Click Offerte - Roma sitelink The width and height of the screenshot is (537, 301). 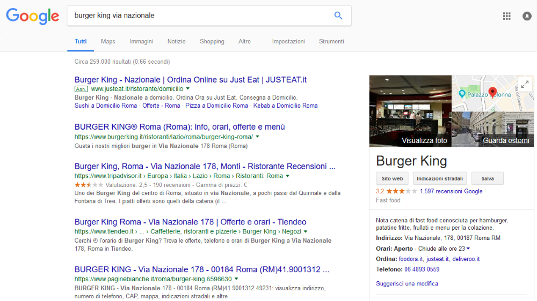pyautogui.click(x=161, y=106)
